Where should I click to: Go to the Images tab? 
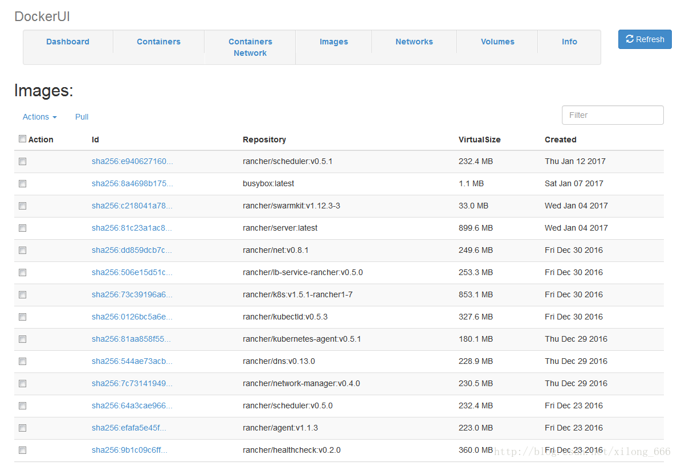334,42
